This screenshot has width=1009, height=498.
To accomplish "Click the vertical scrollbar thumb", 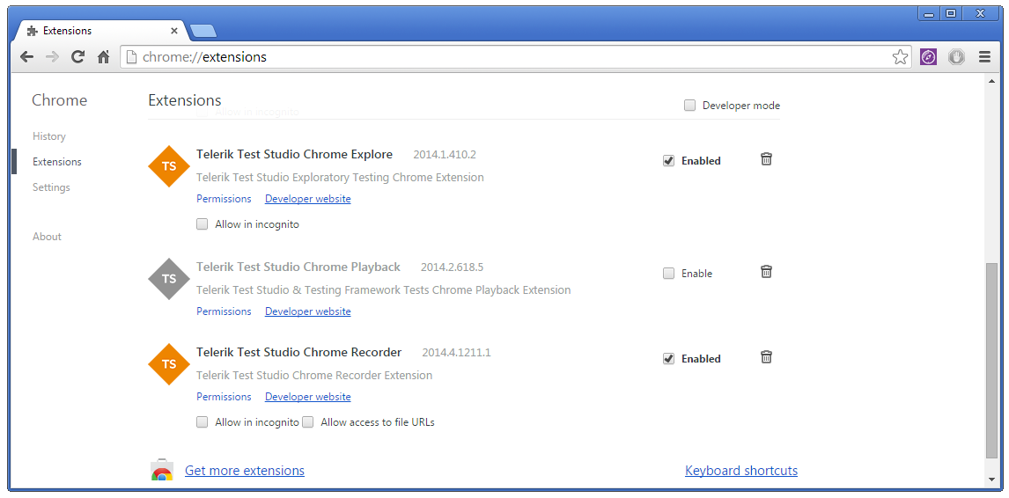I will click(x=991, y=361).
